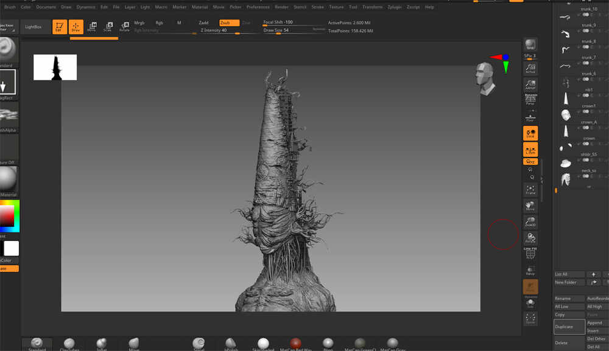Viewport: 609px width, 351px height.
Task: Toggle the PolyF line fill icon
Action: coord(530,254)
